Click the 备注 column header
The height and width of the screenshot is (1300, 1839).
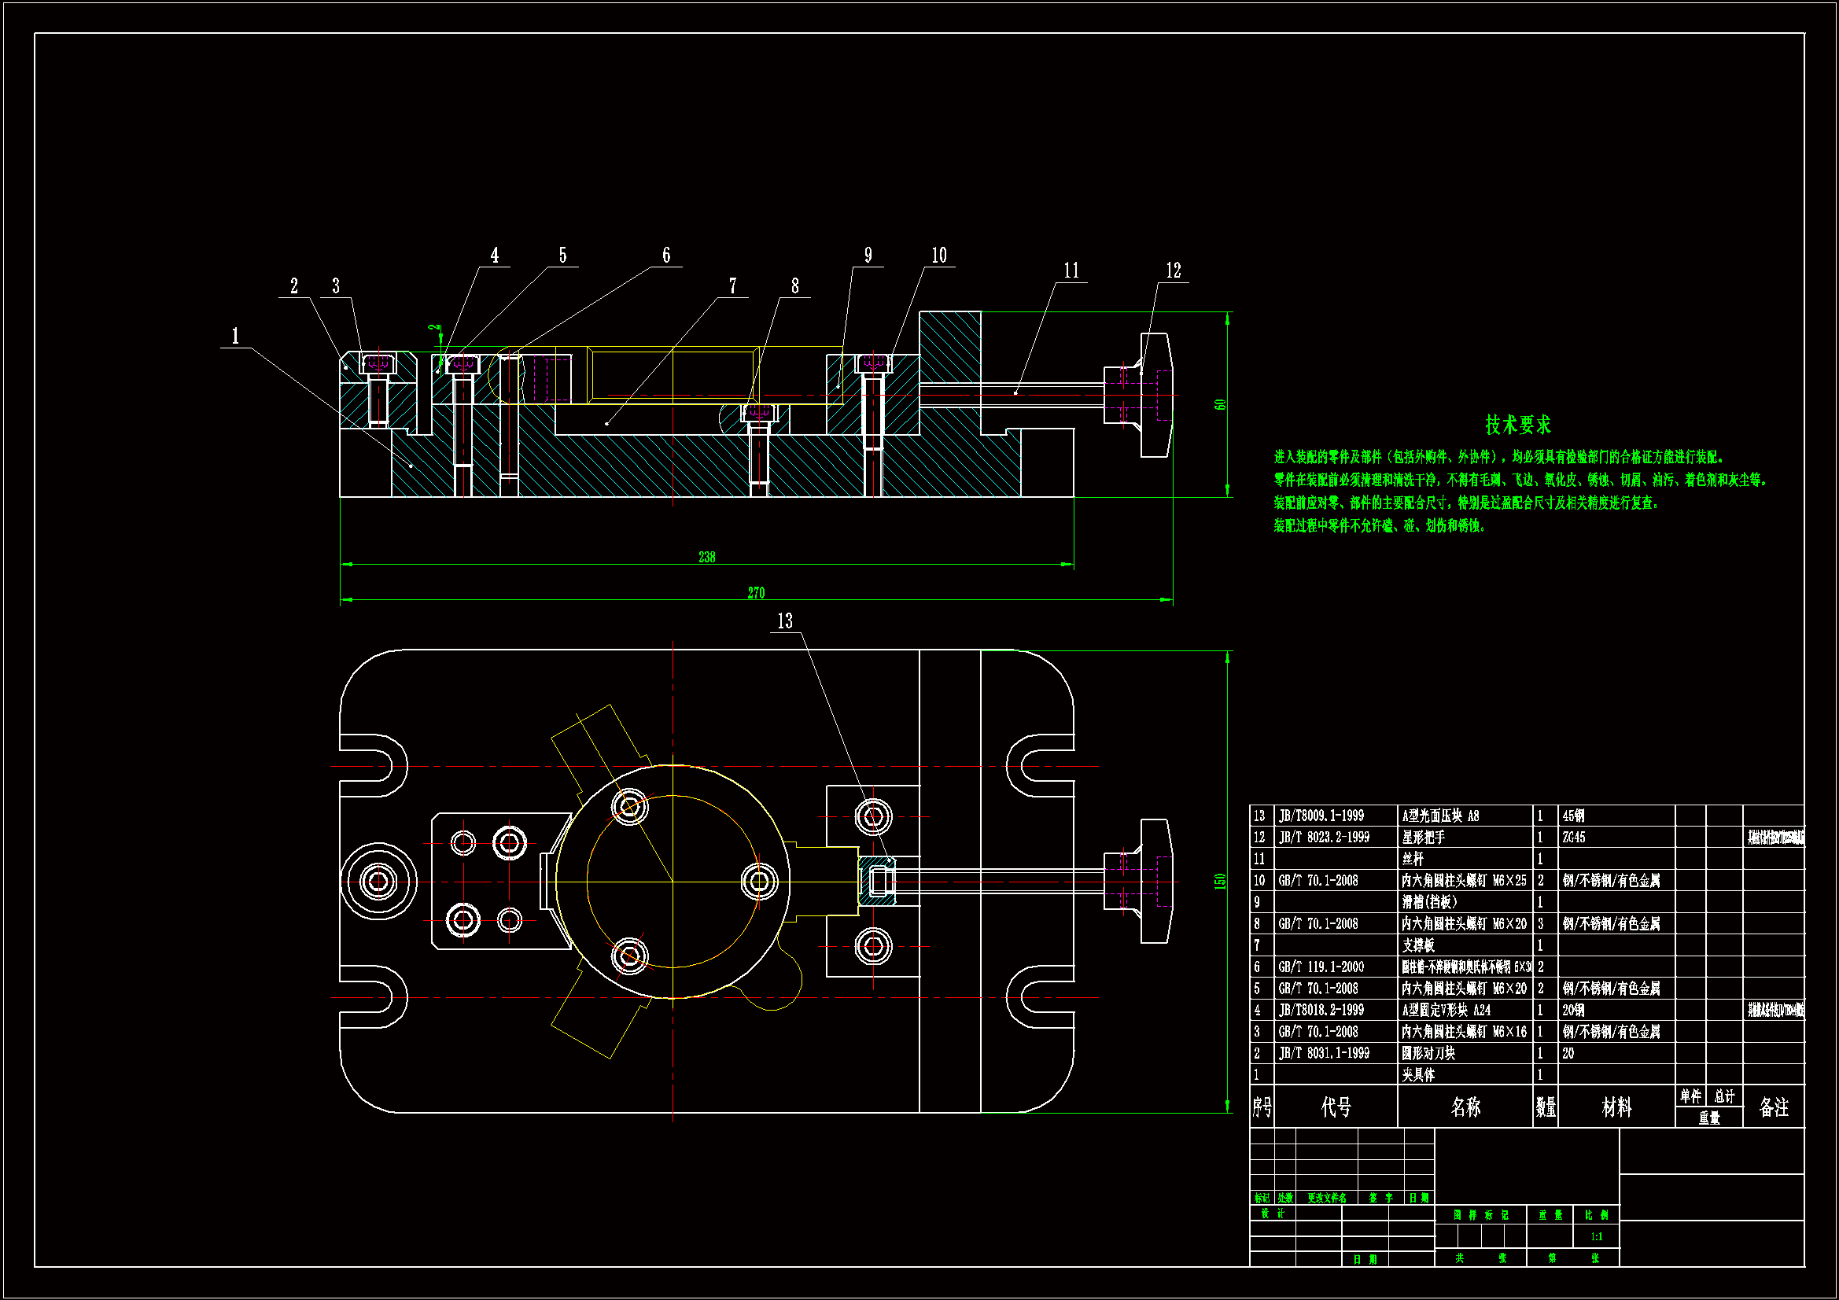click(1773, 1107)
